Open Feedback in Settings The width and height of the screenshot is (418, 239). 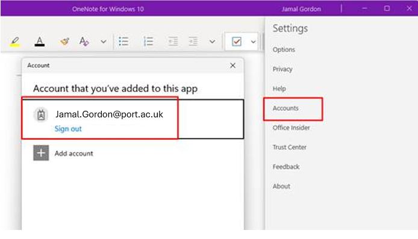tap(286, 167)
